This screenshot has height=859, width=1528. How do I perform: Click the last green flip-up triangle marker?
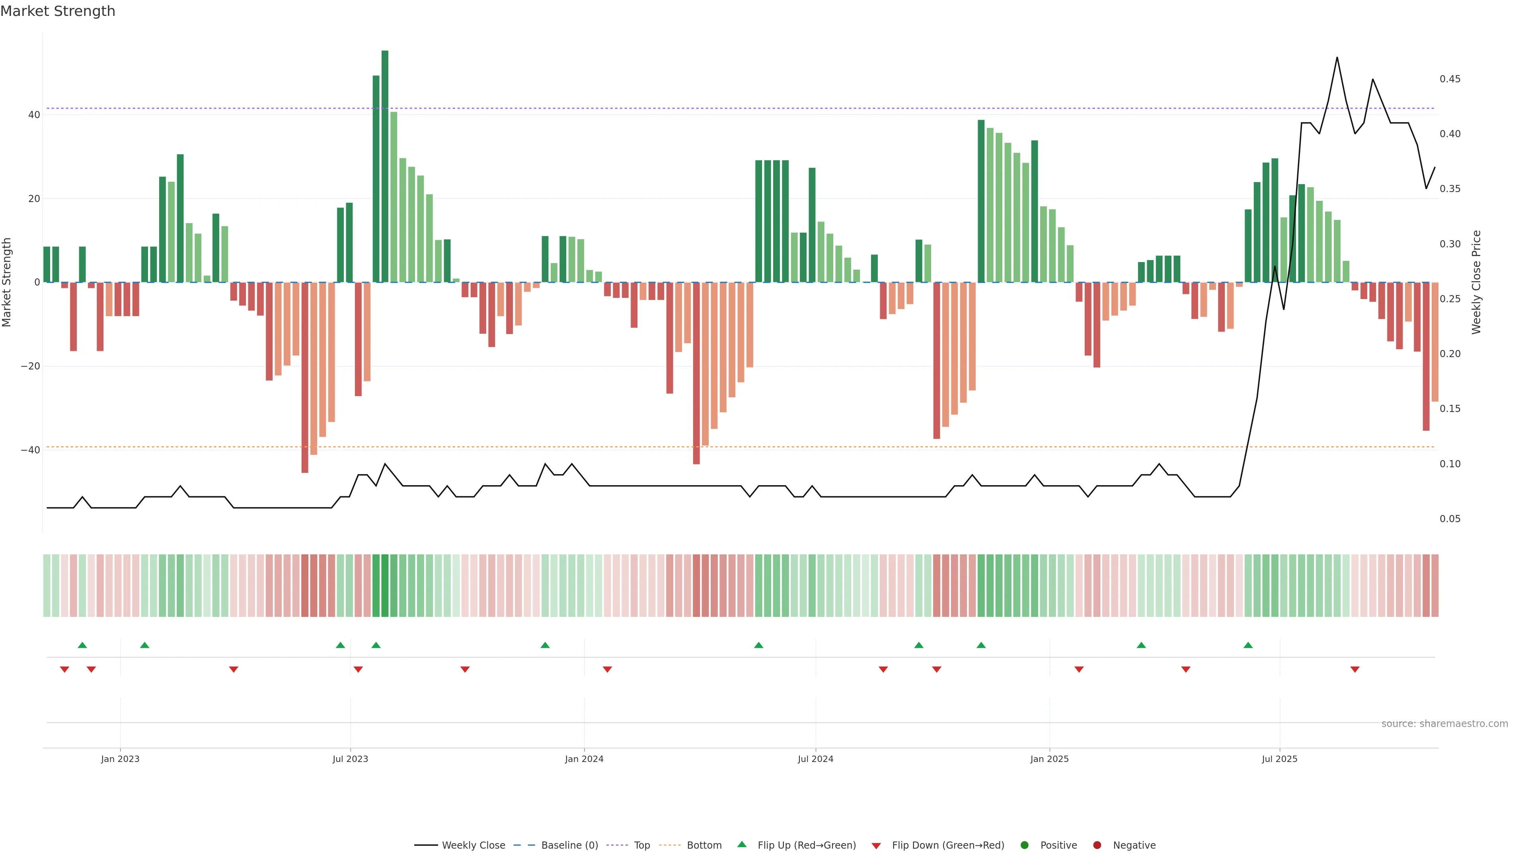(1248, 645)
